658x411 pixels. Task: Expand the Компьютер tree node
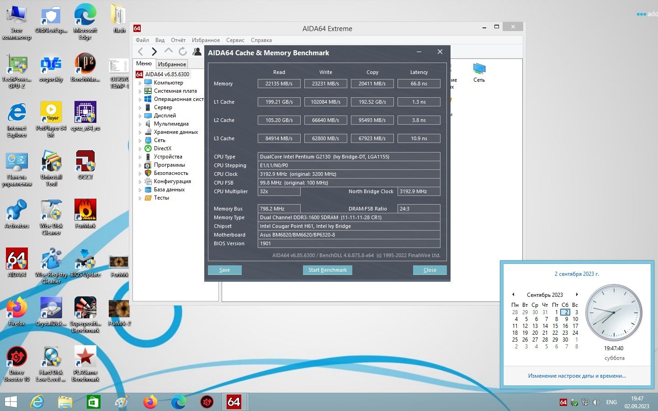point(140,83)
